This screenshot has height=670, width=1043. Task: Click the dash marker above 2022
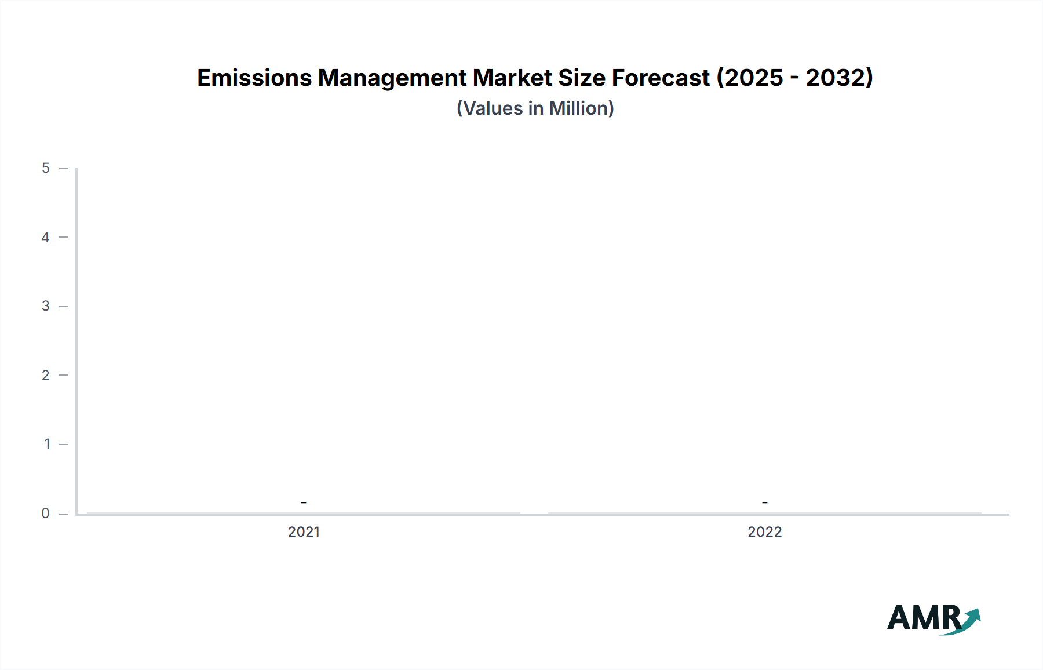coord(765,502)
